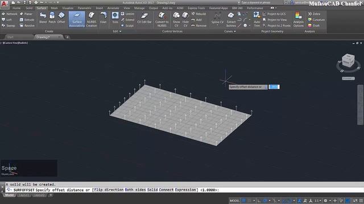Choose Solid command option
Viewport: 364px width, 204px height.
pos(152,190)
